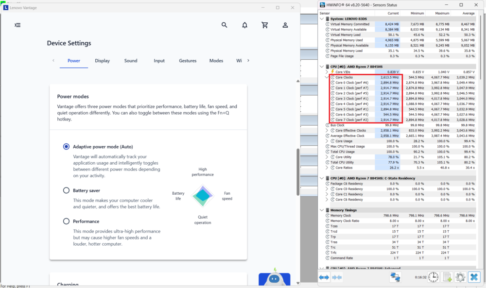Click the chip icon beside System: LENOVO 83DS
Image resolution: width=486 pixels, height=288 pixels.
tap(327, 19)
